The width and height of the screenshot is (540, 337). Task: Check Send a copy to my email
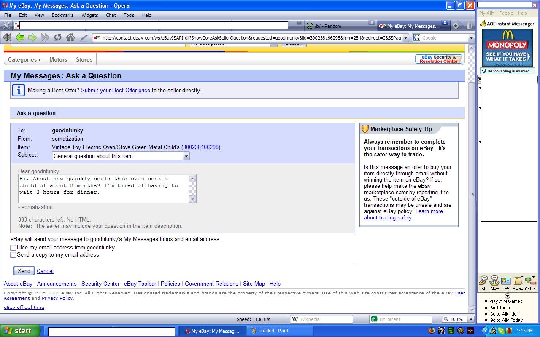tap(13, 255)
